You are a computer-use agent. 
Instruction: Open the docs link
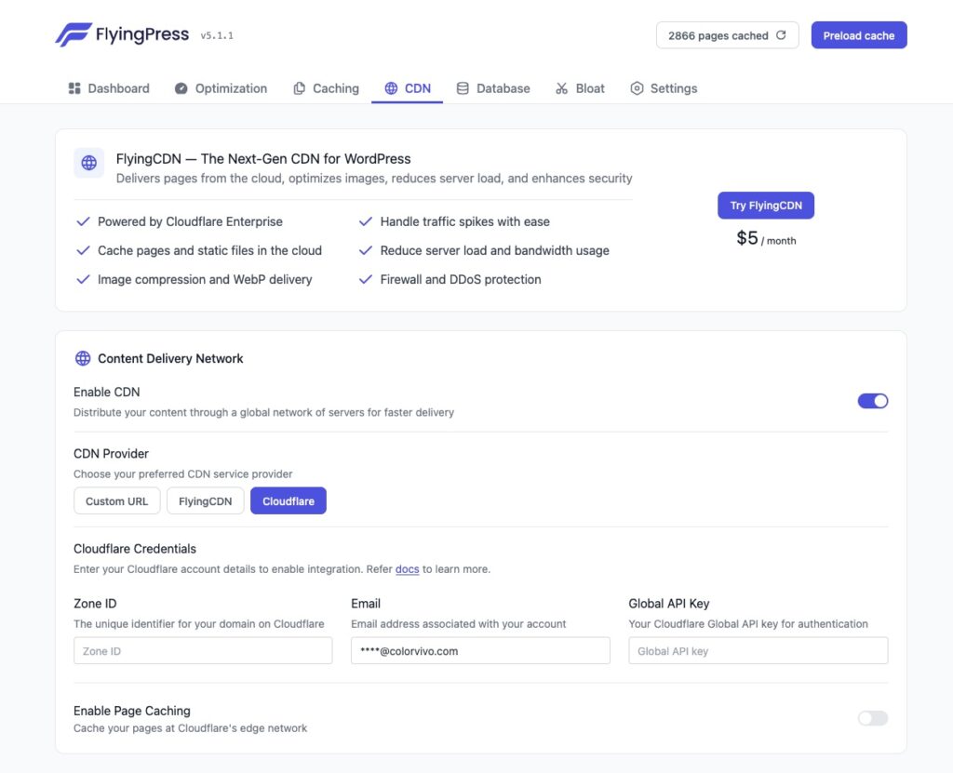(x=408, y=569)
